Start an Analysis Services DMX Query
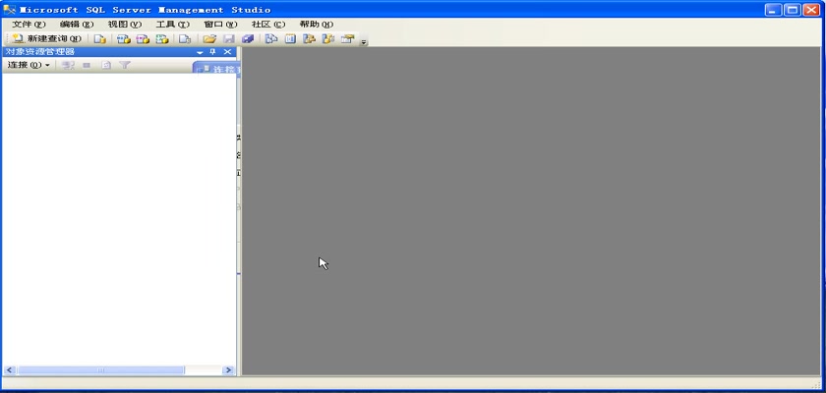Image resolution: width=826 pixels, height=393 pixels. click(143, 39)
